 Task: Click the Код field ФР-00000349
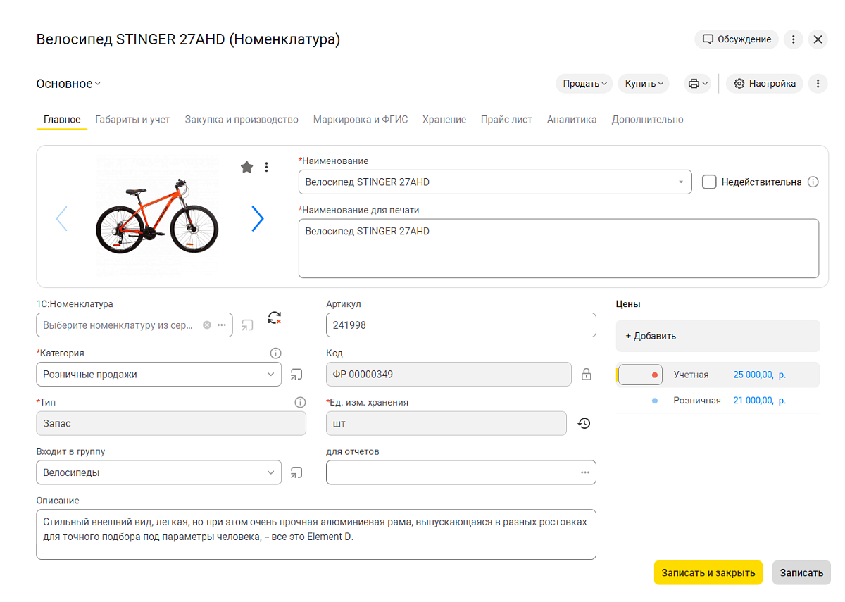tap(449, 375)
